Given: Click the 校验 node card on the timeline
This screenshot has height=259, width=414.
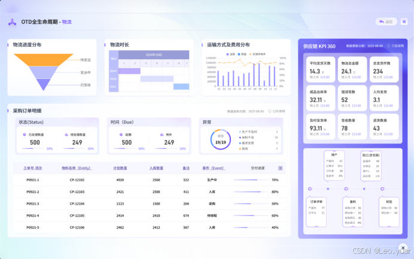Looking at the screenshot, I should 389,212.
